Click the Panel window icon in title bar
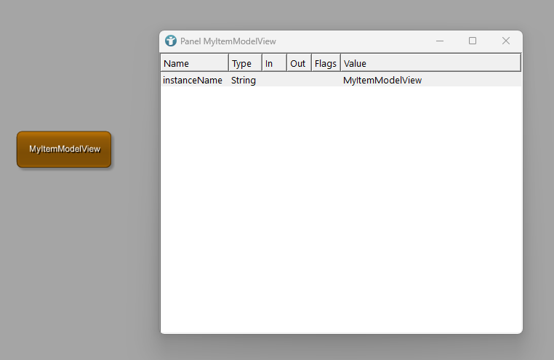The width and height of the screenshot is (554, 360). point(171,41)
